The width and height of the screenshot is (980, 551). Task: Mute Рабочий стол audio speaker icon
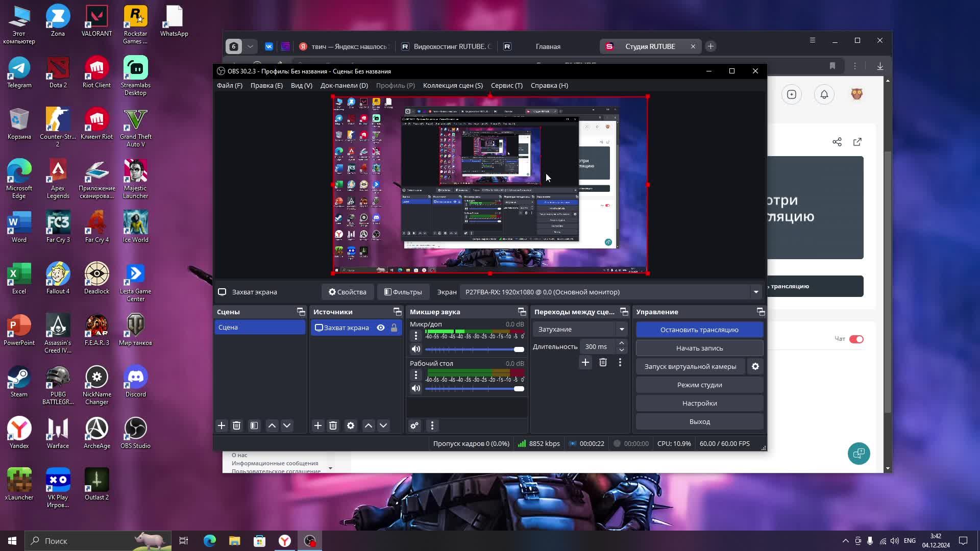click(416, 388)
